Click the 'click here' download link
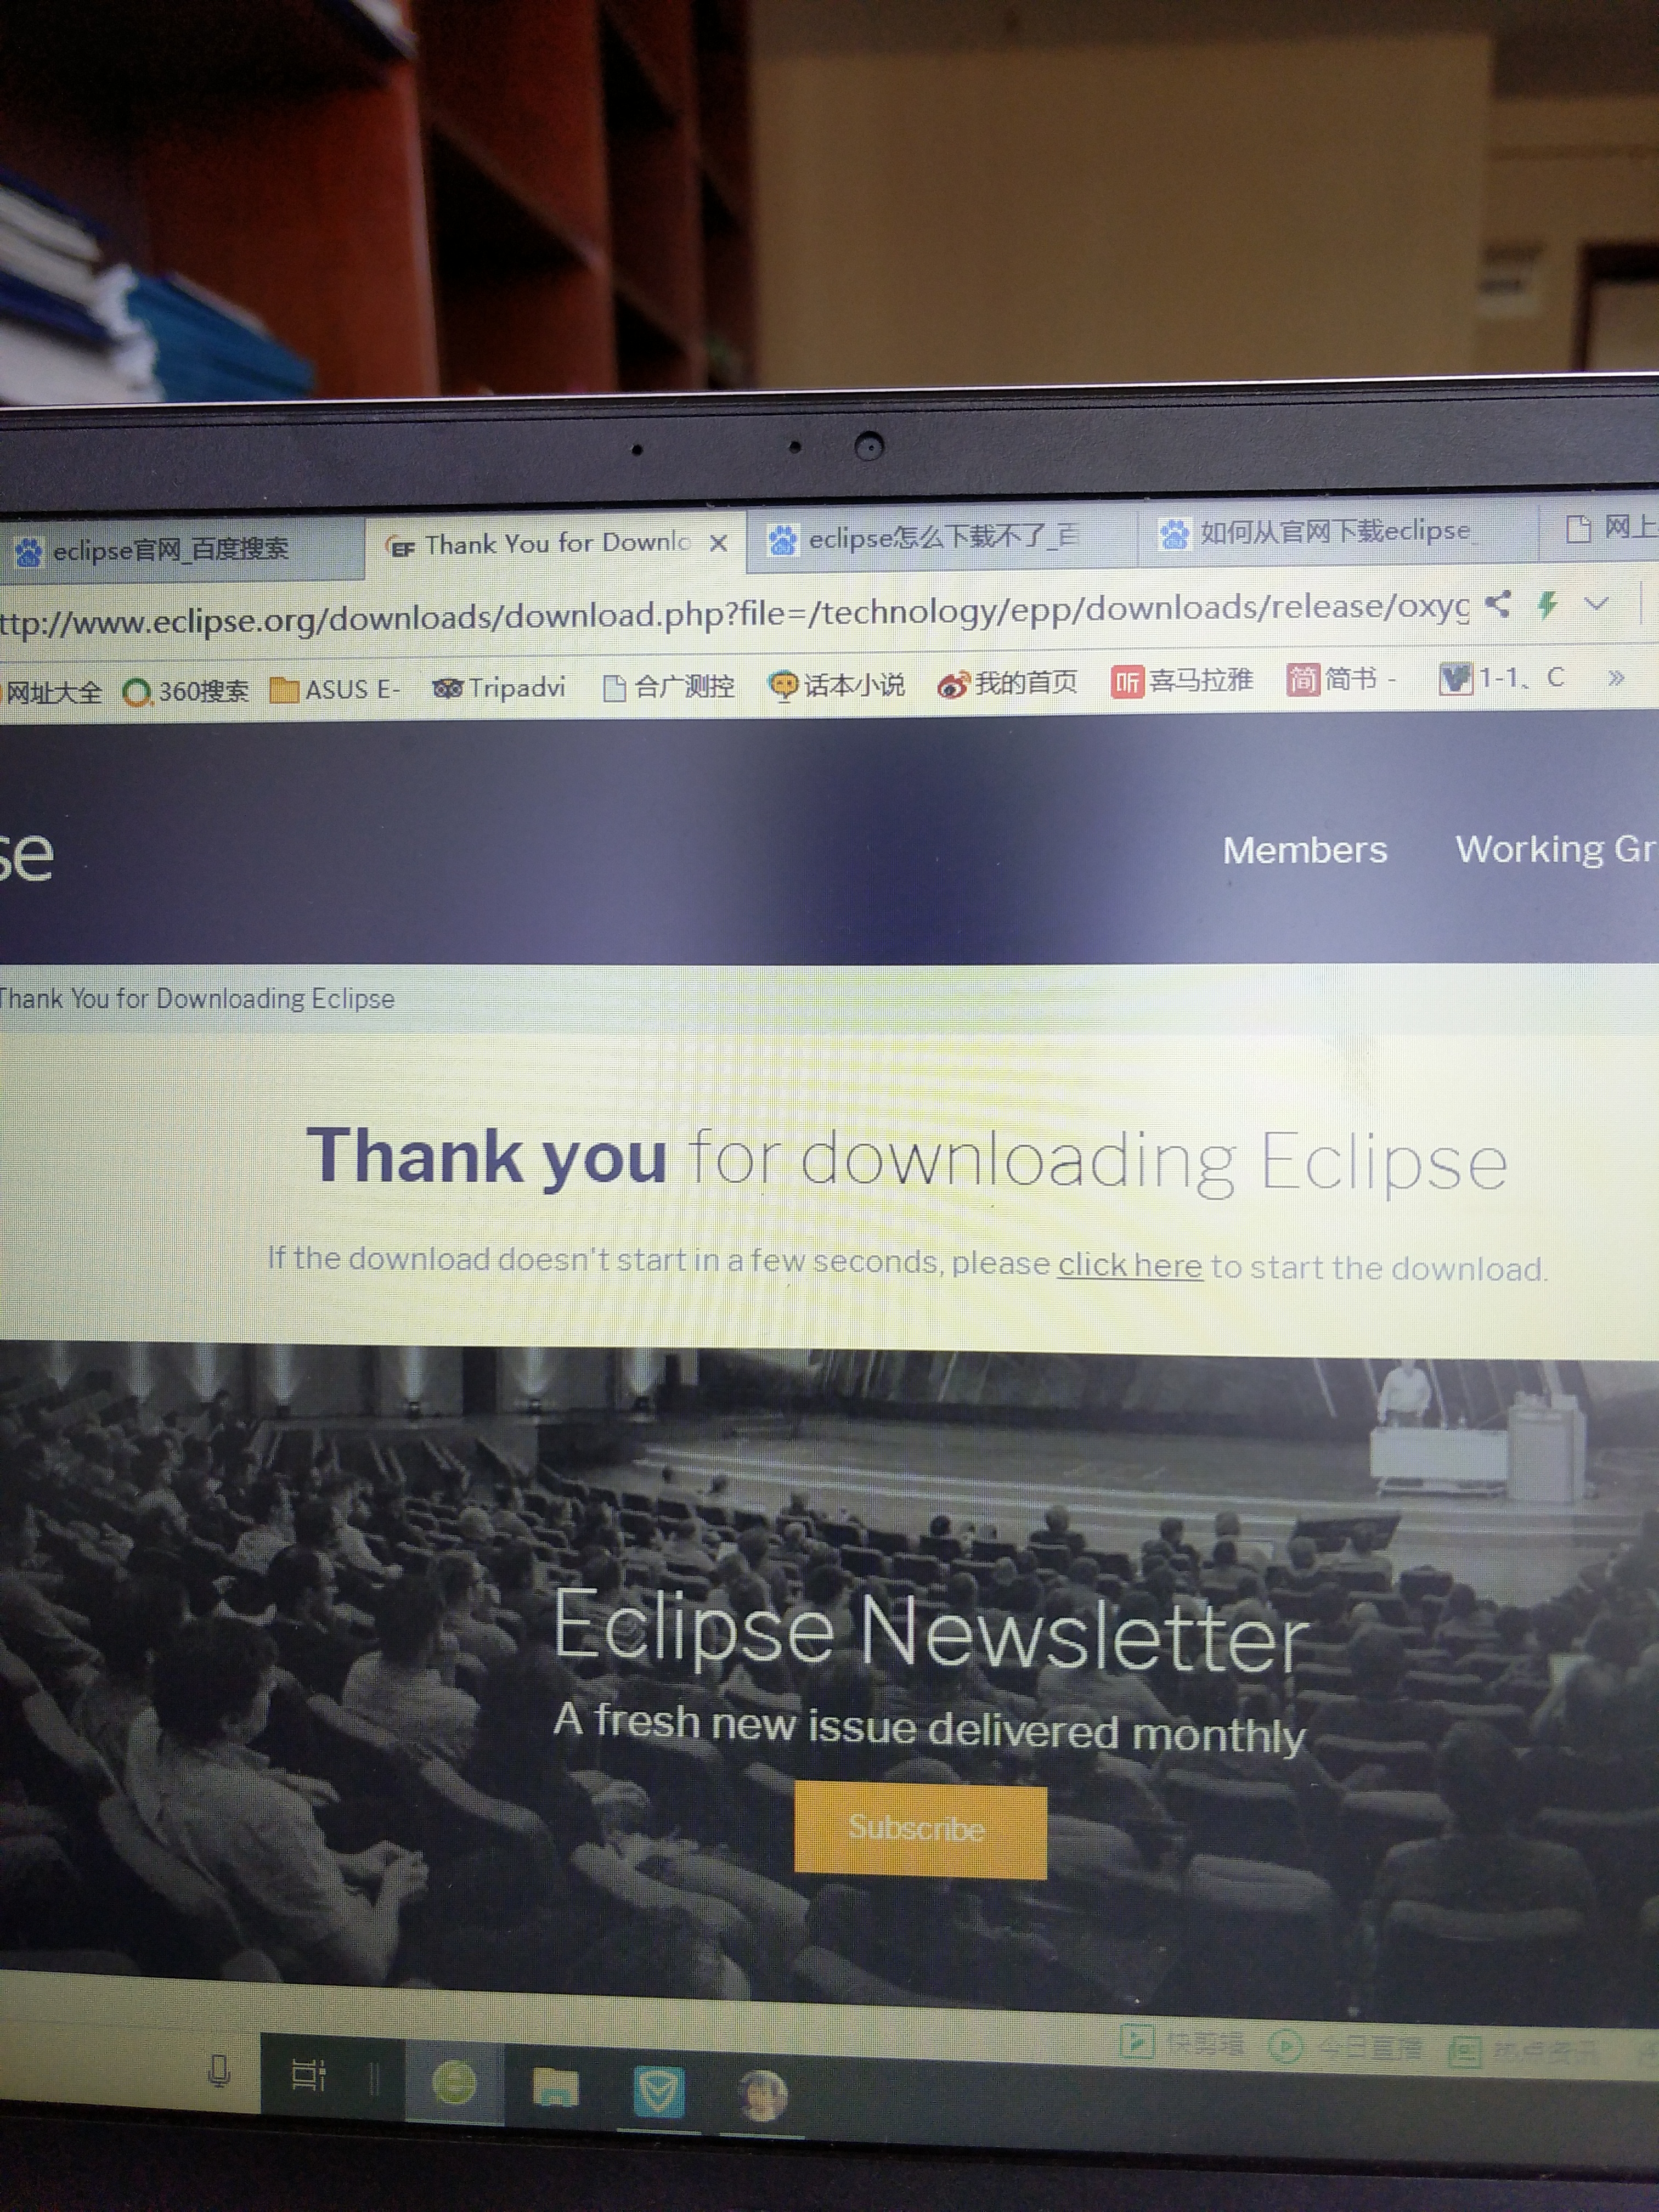Screen dimensions: 1659x2212 [x=1130, y=1265]
